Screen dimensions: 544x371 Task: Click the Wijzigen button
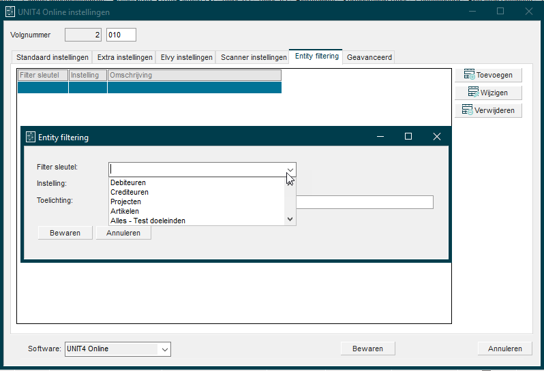coord(488,93)
